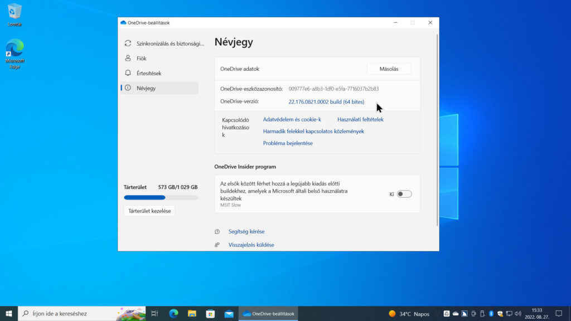Open the Fiók account section
The height and width of the screenshot is (321, 571).
[x=159, y=58]
